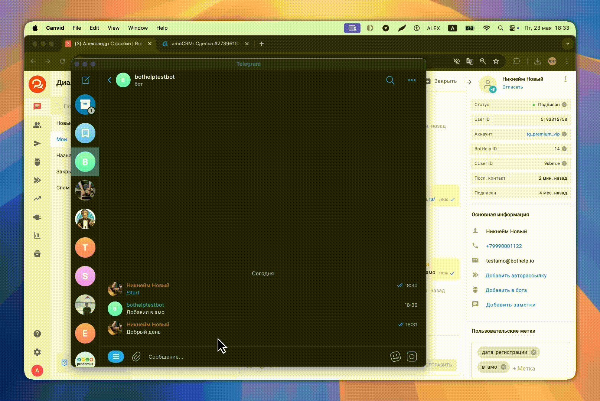
Task: Open a new browser tab with plus
Action: [x=261, y=43]
